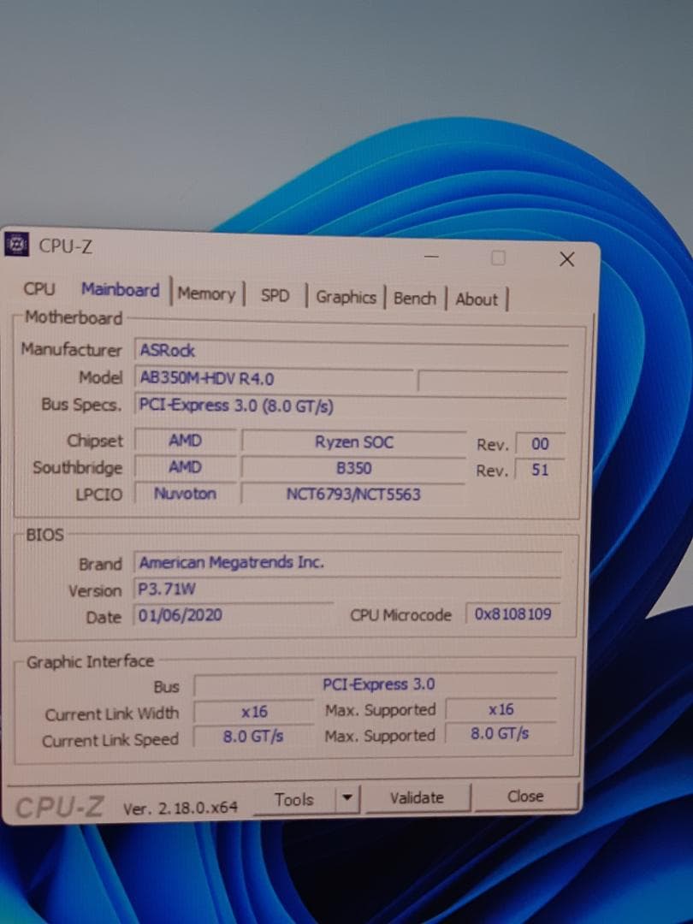
Task: Click Southbridge revision value 51
Action: coord(541,470)
